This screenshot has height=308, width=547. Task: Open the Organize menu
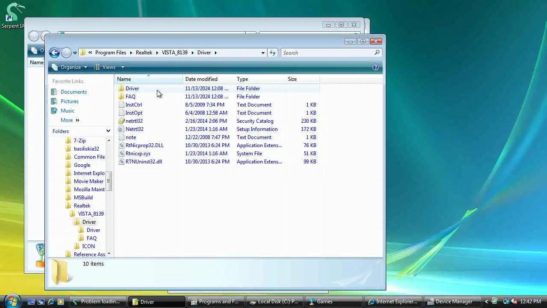coord(70,67)
